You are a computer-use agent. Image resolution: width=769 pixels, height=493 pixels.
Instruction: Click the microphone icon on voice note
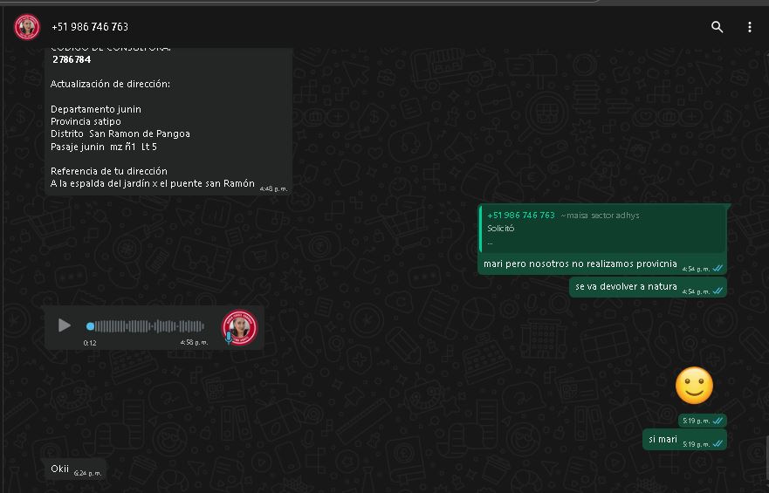click(229, 337)
